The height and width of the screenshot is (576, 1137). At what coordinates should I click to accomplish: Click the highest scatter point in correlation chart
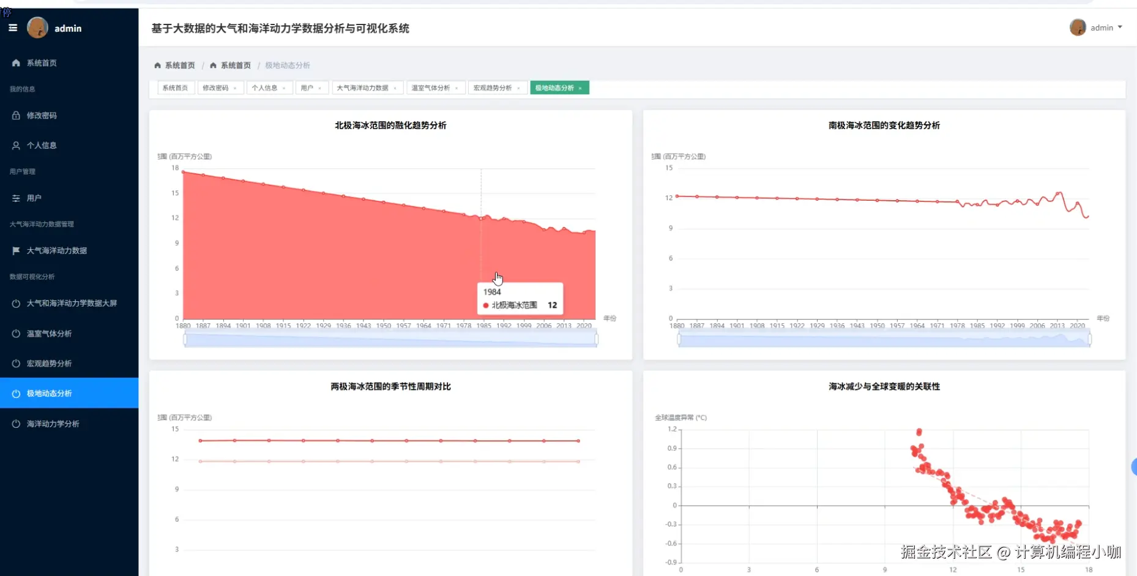pyautogui.click(x=919, y=432)
